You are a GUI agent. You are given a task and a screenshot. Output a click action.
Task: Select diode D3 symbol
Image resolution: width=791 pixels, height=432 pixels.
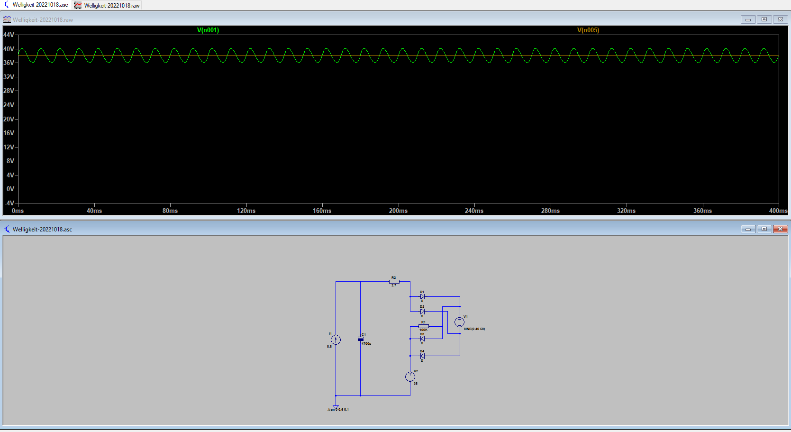pos(422,339)
